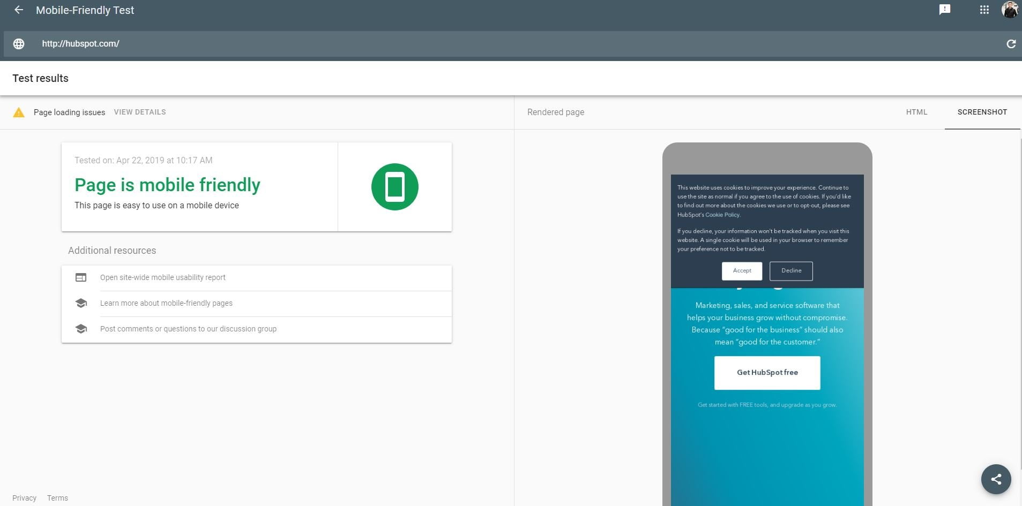Viewport: 1022px width, 506px height.
Task: Select the SCREENSHOT tab
Action: coord(982,112)
